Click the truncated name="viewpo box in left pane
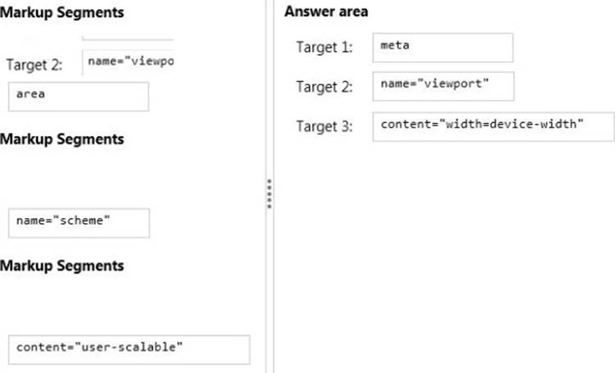This screenshot has height=373, width=615. 128,63
